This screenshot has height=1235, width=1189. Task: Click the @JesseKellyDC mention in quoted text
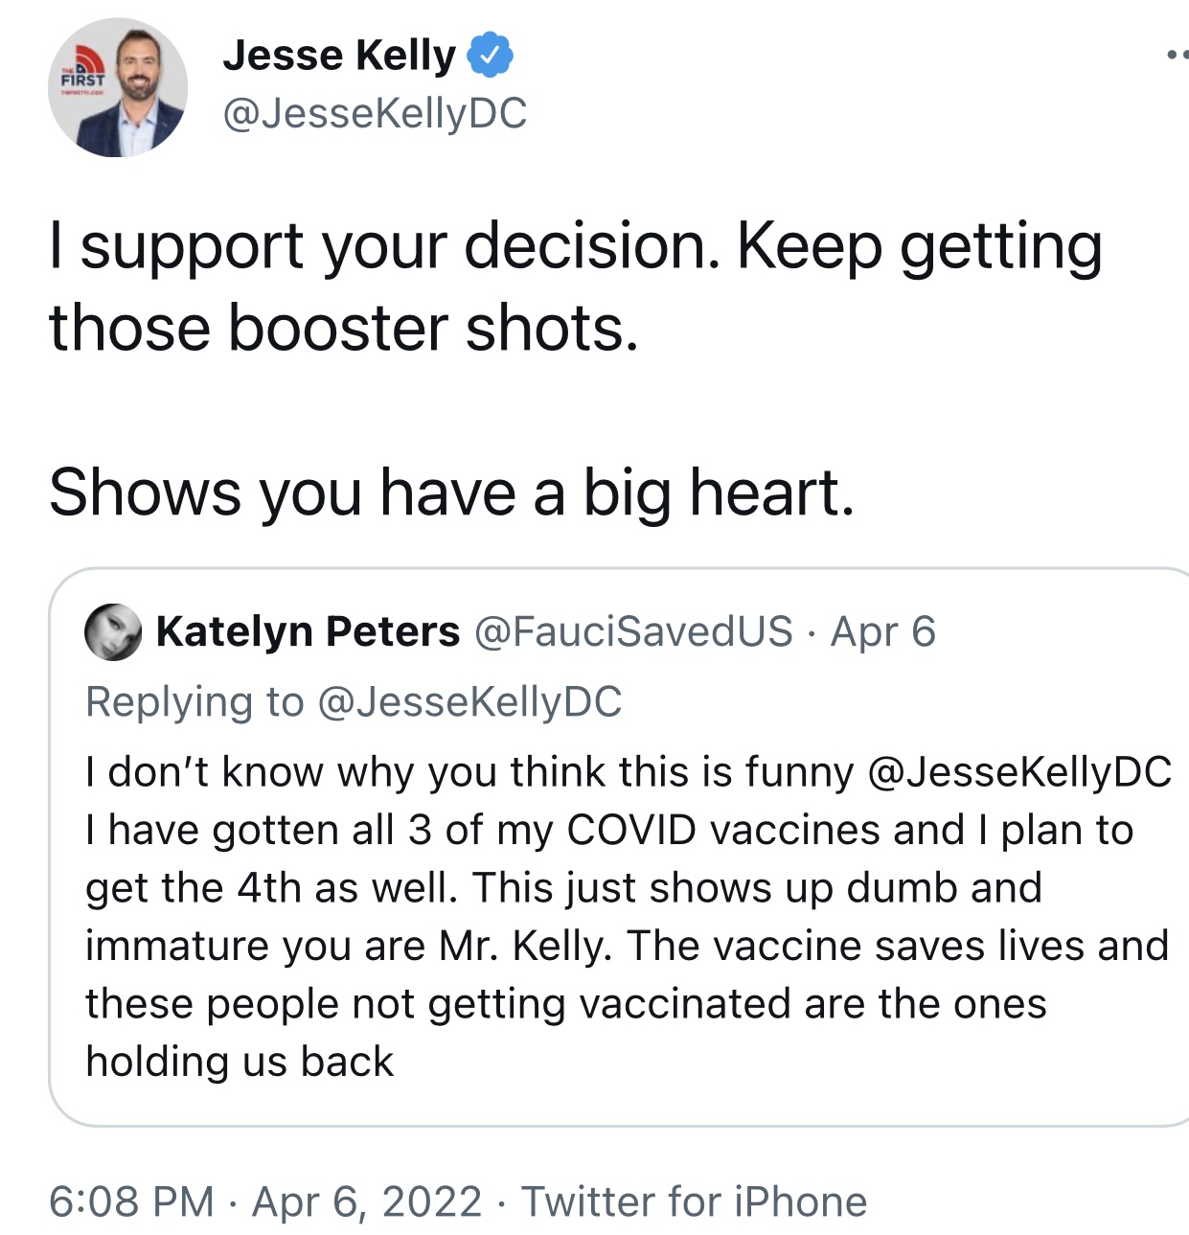[1018, 771]
